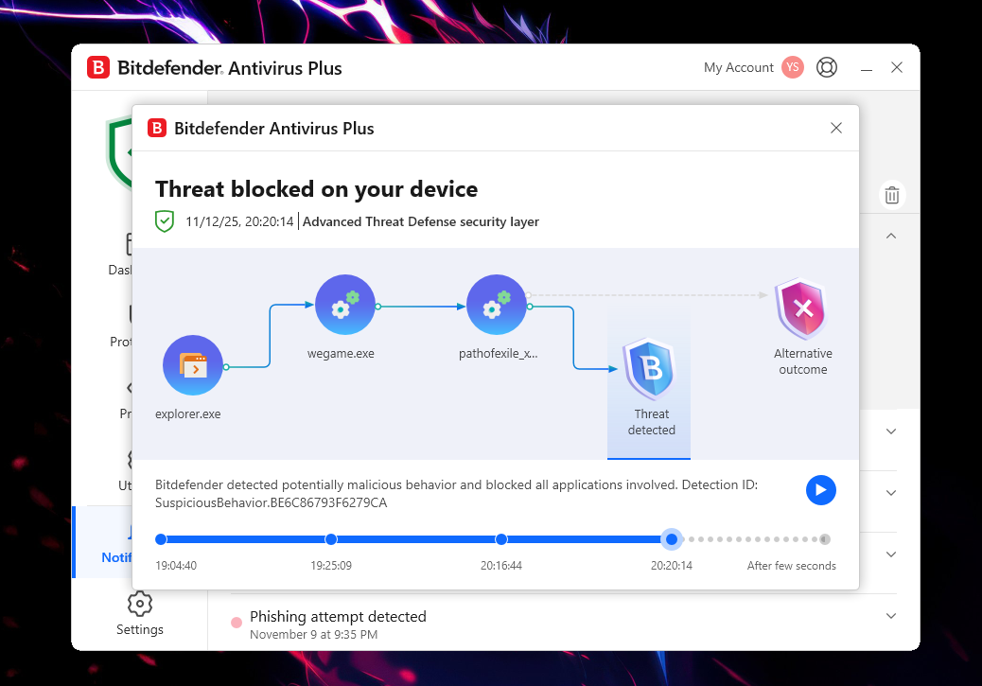Viewport: 982px width, 686px height.
Task: Click the explorer.exe process node icon
Action: point(192,365)
